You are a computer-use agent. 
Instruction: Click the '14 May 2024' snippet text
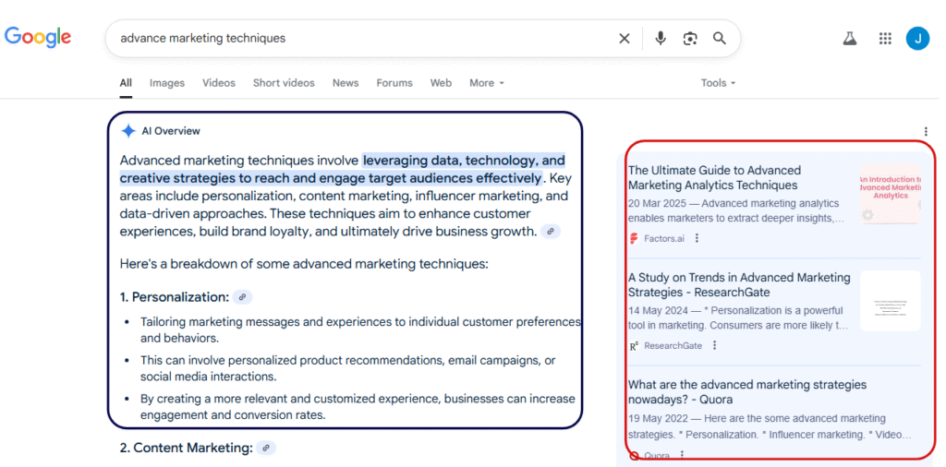(x=738, y=318)
